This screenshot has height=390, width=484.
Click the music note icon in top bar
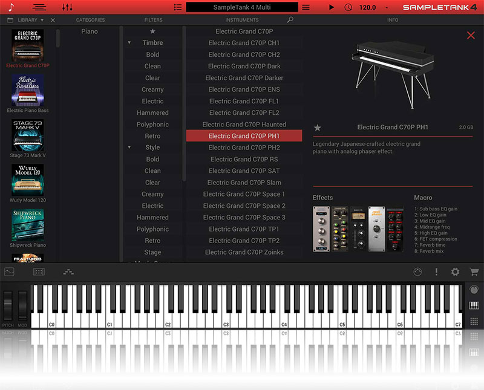pyautogui.click(x=11, y=7)
